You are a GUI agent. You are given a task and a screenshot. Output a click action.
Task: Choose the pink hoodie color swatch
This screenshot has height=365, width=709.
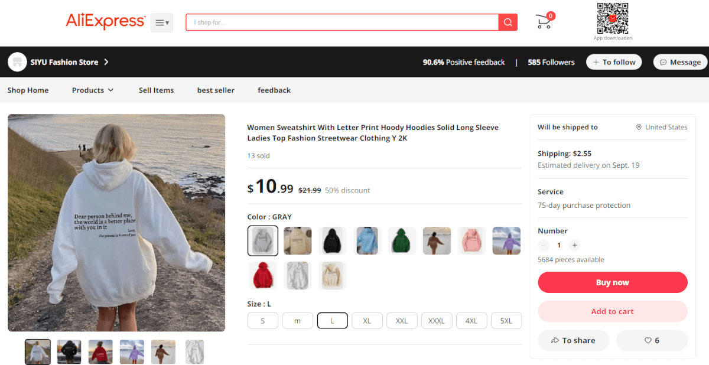point(471,241)
